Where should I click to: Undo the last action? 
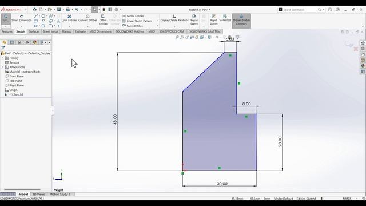[x=77, y=10]
